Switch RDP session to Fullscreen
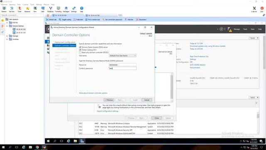This screenshot has height=150, width=266. [78, 20]
